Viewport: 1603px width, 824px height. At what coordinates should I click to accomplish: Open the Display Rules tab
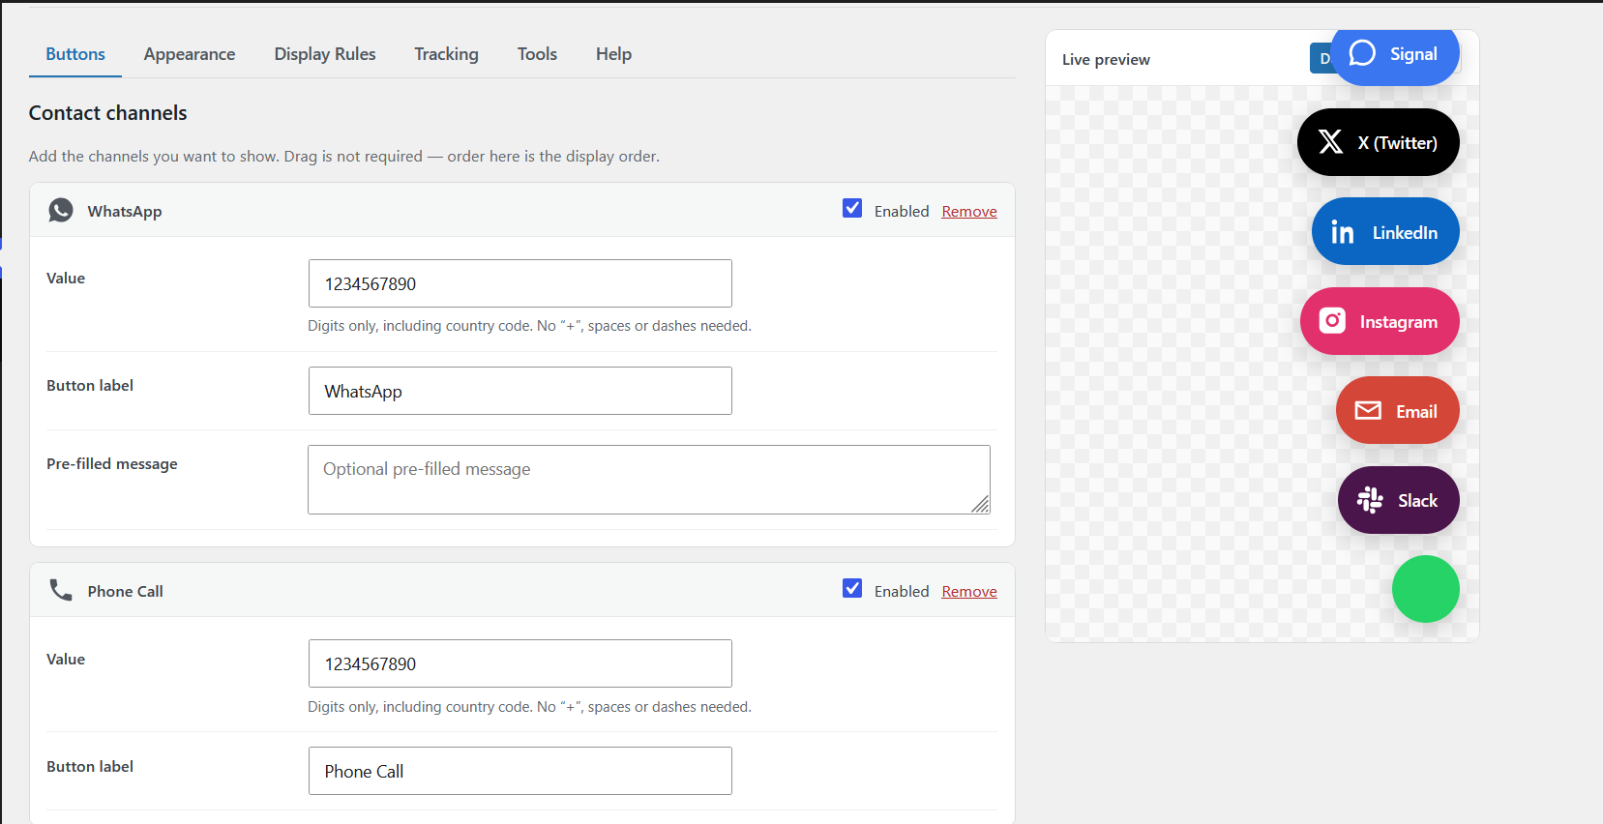[325, 54]
